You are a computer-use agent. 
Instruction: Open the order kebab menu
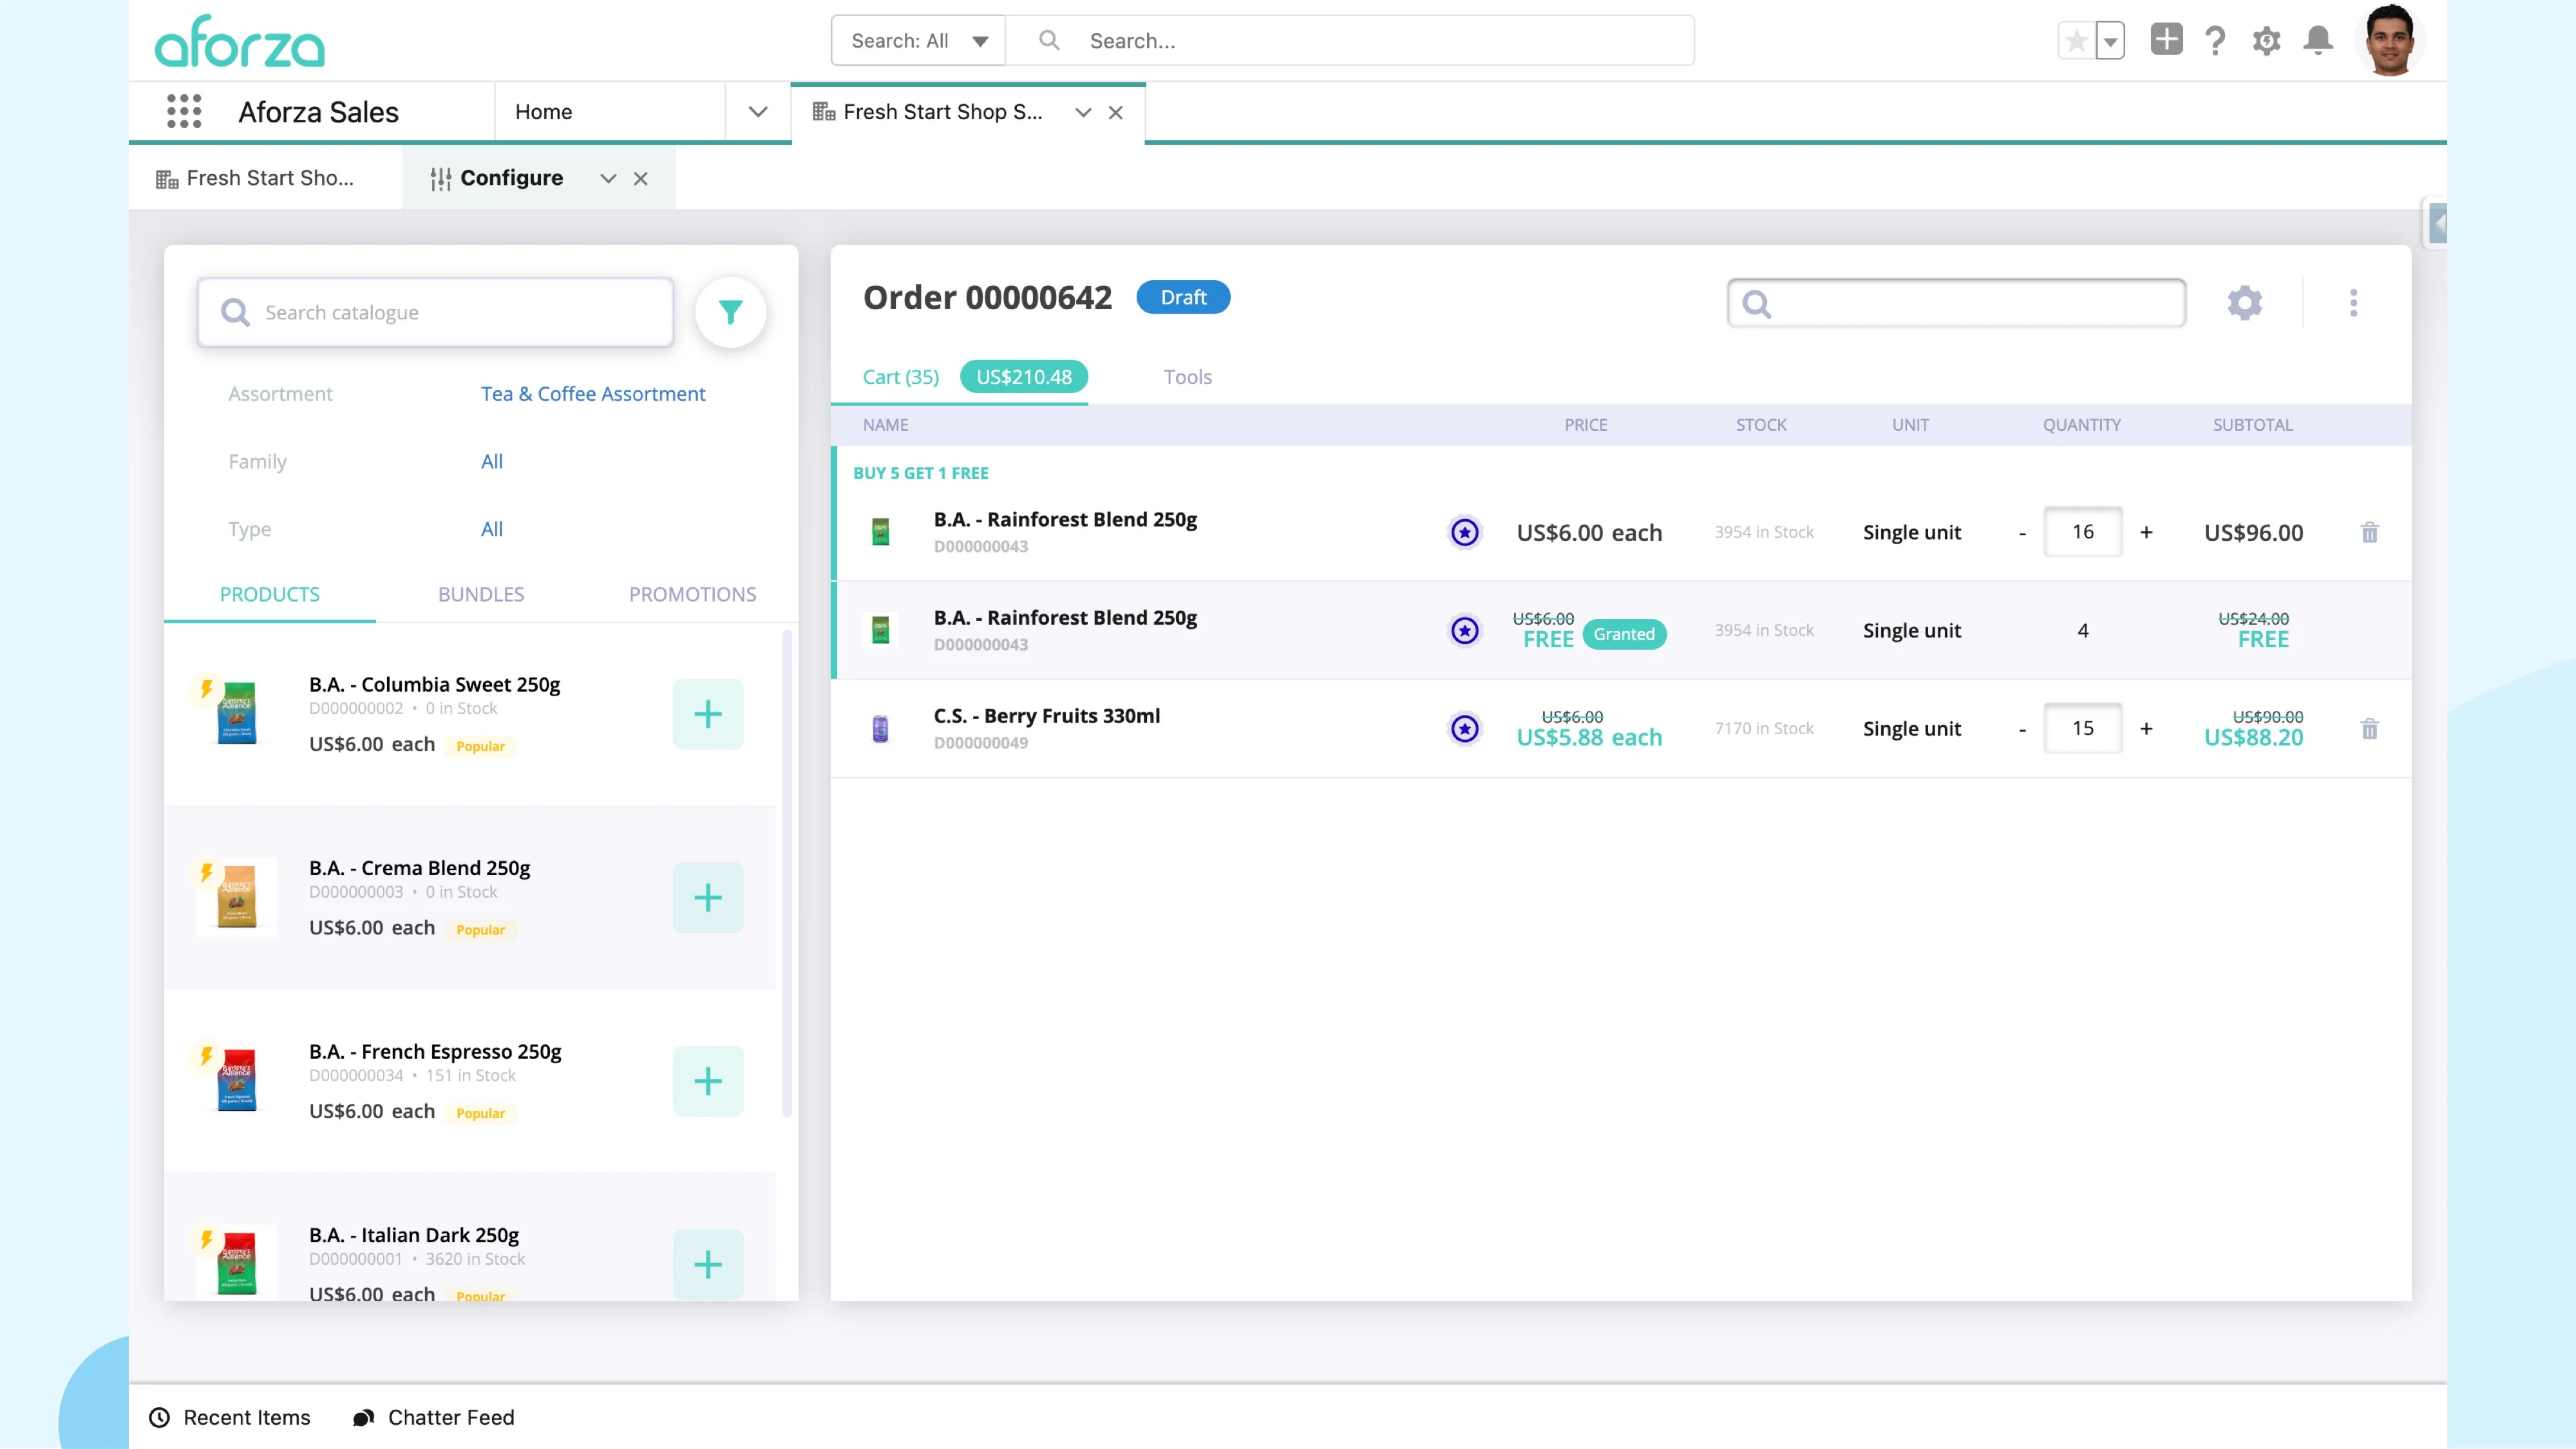pos(2353,303)
